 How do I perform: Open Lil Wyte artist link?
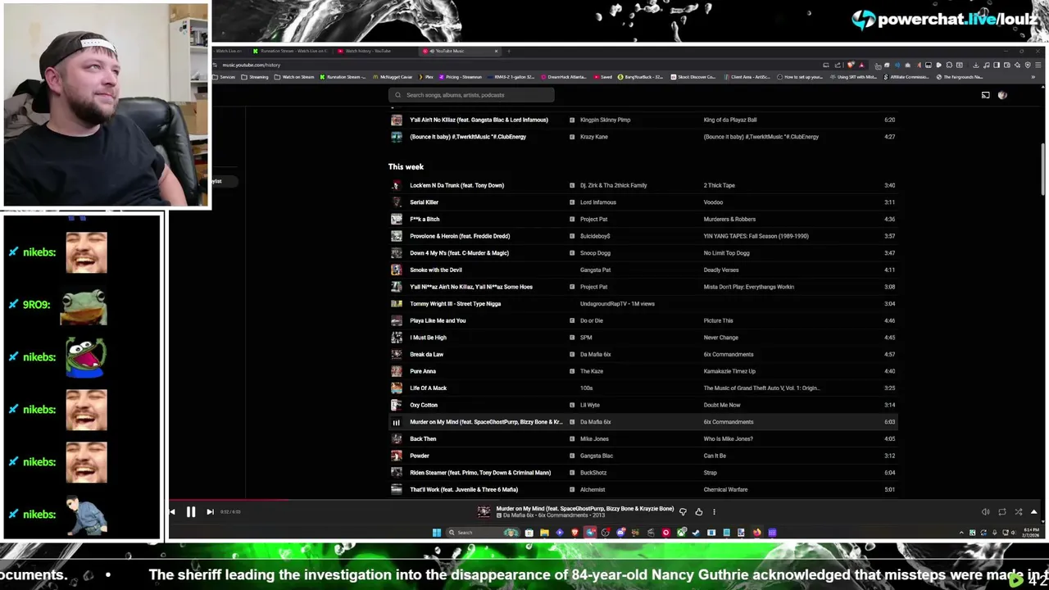coord(589,405)
